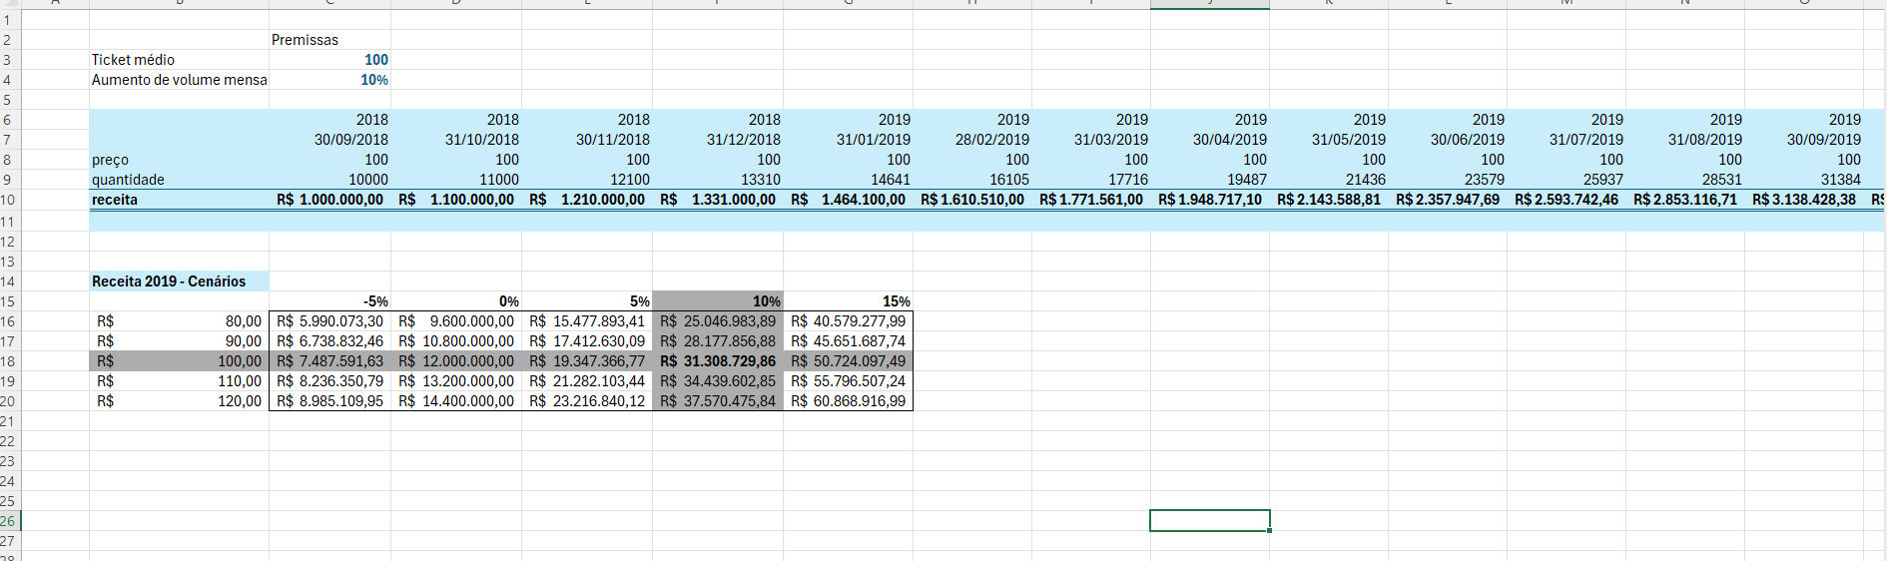Select the scenario value R$ 21.282.103,44

click(x=587, y=381)
